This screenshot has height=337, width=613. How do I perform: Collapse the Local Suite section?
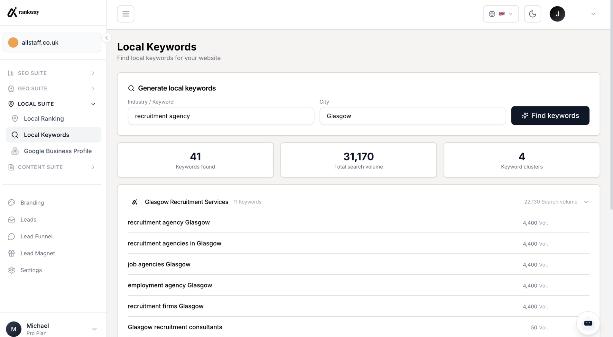[x=52, y=104]
